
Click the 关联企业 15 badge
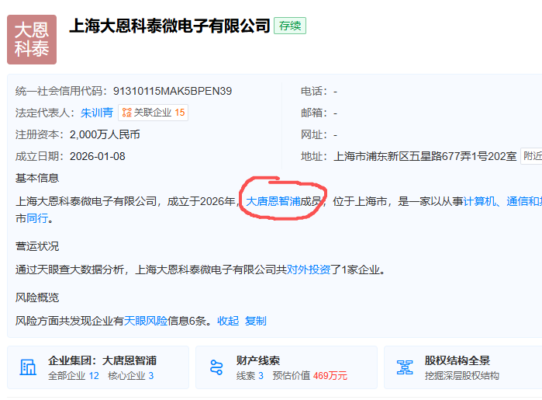pos(153,113)
